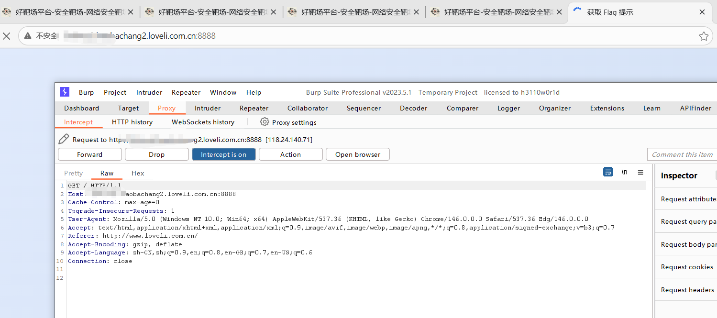This screenshot has height=318, width=717.
Task: Open the APIFinder tab
Action: coord(695,108)
